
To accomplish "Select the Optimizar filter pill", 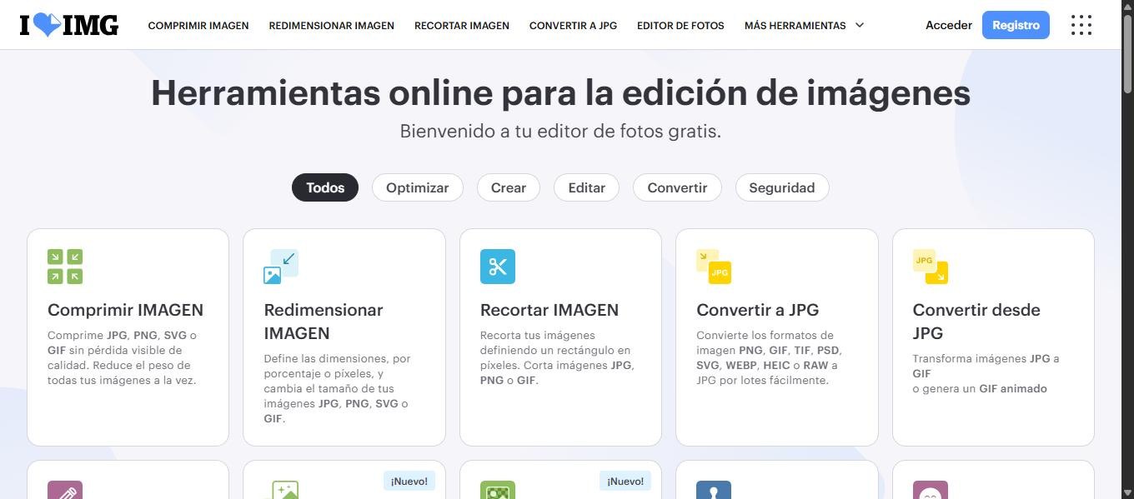I will [418, 187].
